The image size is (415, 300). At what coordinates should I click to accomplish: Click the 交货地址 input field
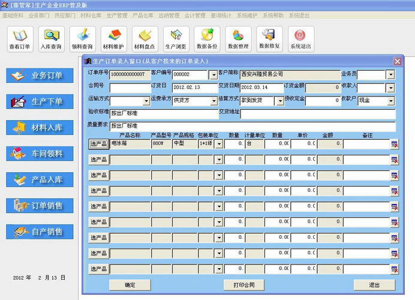318,114
